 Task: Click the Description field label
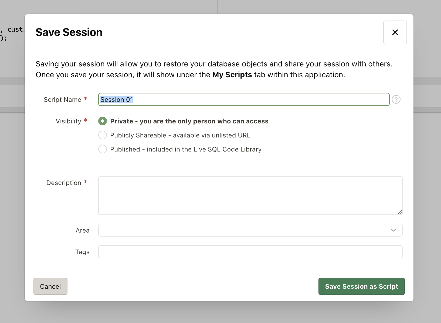(64, 183)
